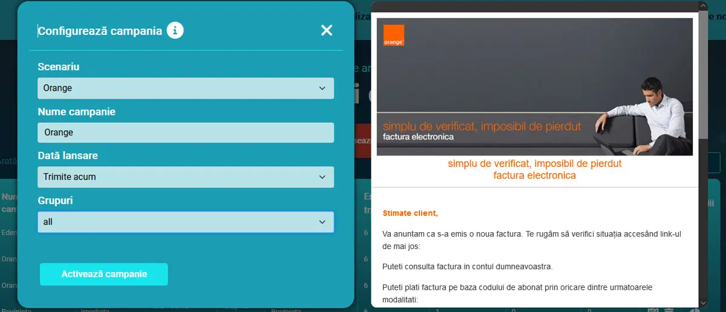Click the info icon beside Configurează campania
Viewport: 726px width, 312px height.
(x=175, y=30)
